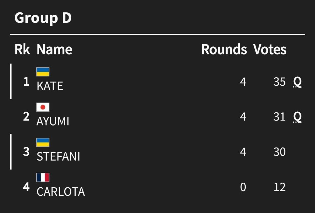Click the Japan flag above AYUMI
The image size is (315, 213).
43,107
